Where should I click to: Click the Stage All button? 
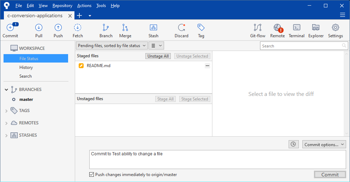pos(165,99)
